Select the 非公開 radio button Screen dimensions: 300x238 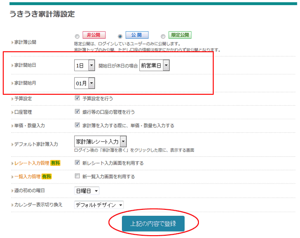tap(77, 36)
